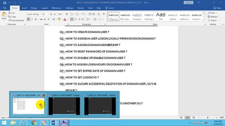The image size is (225, 126).
Task: Apply strikethrough formatting
Action: (41, 19)
